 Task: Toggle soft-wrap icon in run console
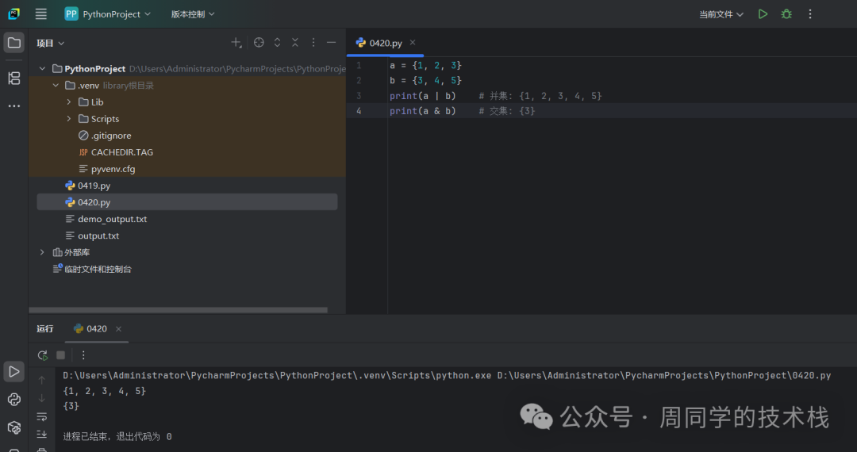[x=41, y=416]
